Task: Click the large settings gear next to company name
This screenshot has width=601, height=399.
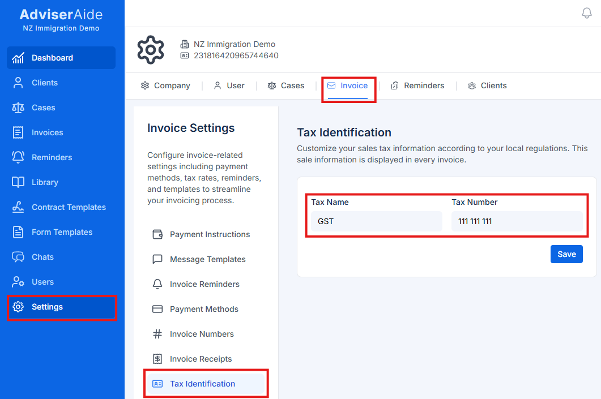Action: 151,49
